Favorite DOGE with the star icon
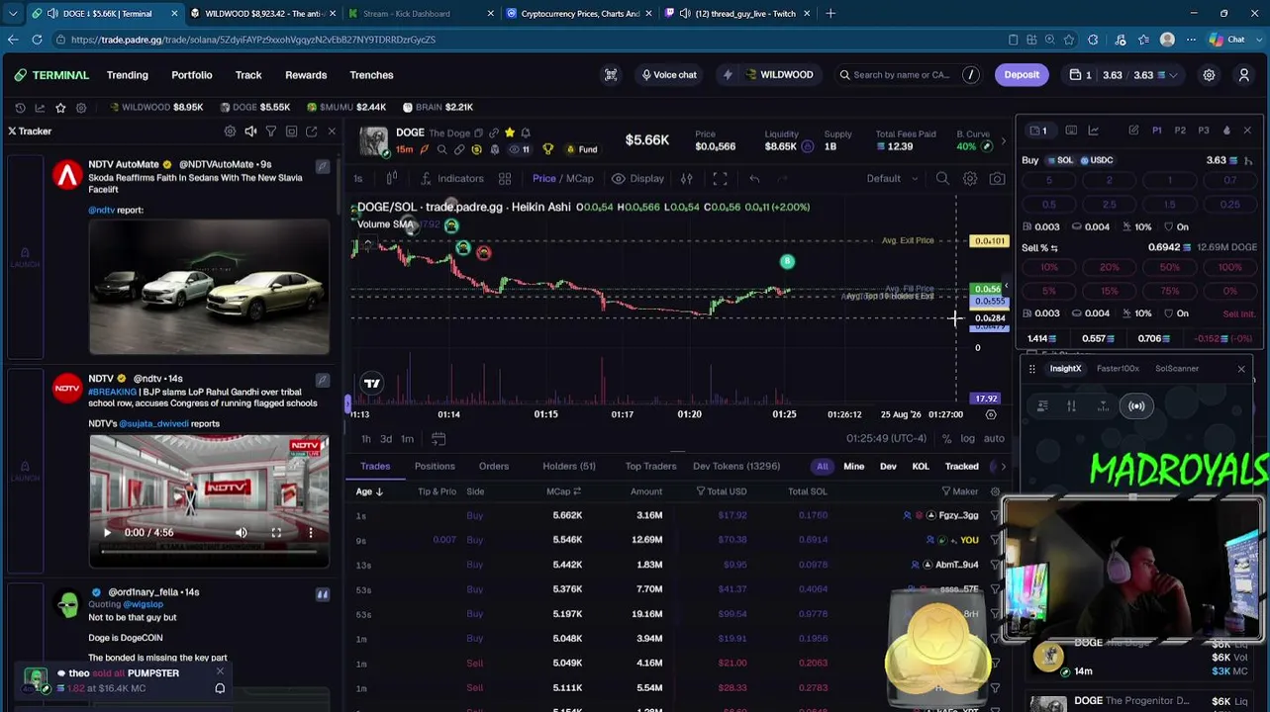 tap(510, 133)
